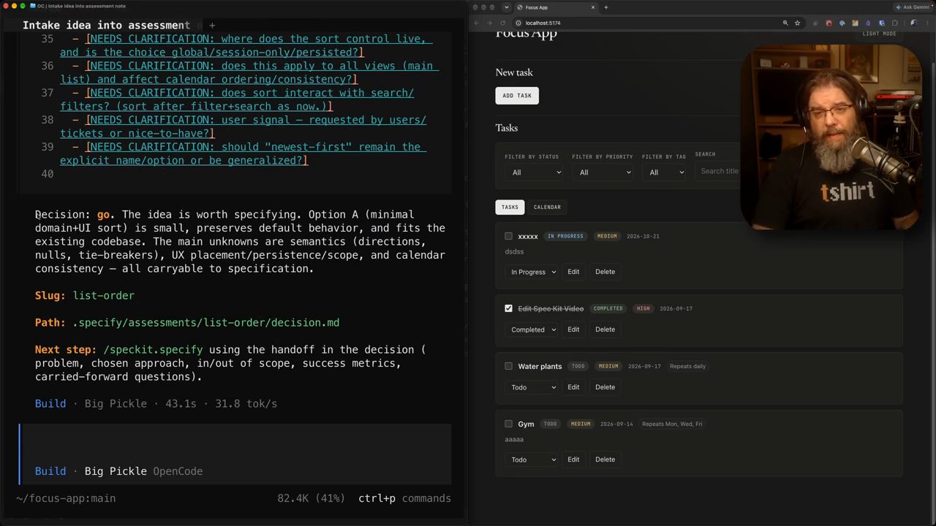Screen dimensions: 936x526
Task: Select the terminal tab 'Intake idea into assessment'
Action: click(x=107, y=26)
